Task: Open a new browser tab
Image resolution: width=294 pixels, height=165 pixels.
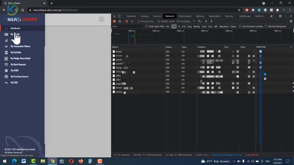Action: pyautogui.click(x=51, y=3)
